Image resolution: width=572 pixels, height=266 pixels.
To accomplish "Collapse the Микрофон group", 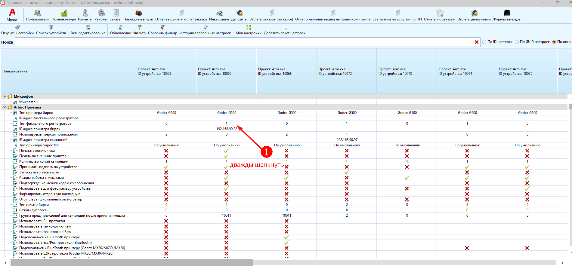I will tap(5, 96).
